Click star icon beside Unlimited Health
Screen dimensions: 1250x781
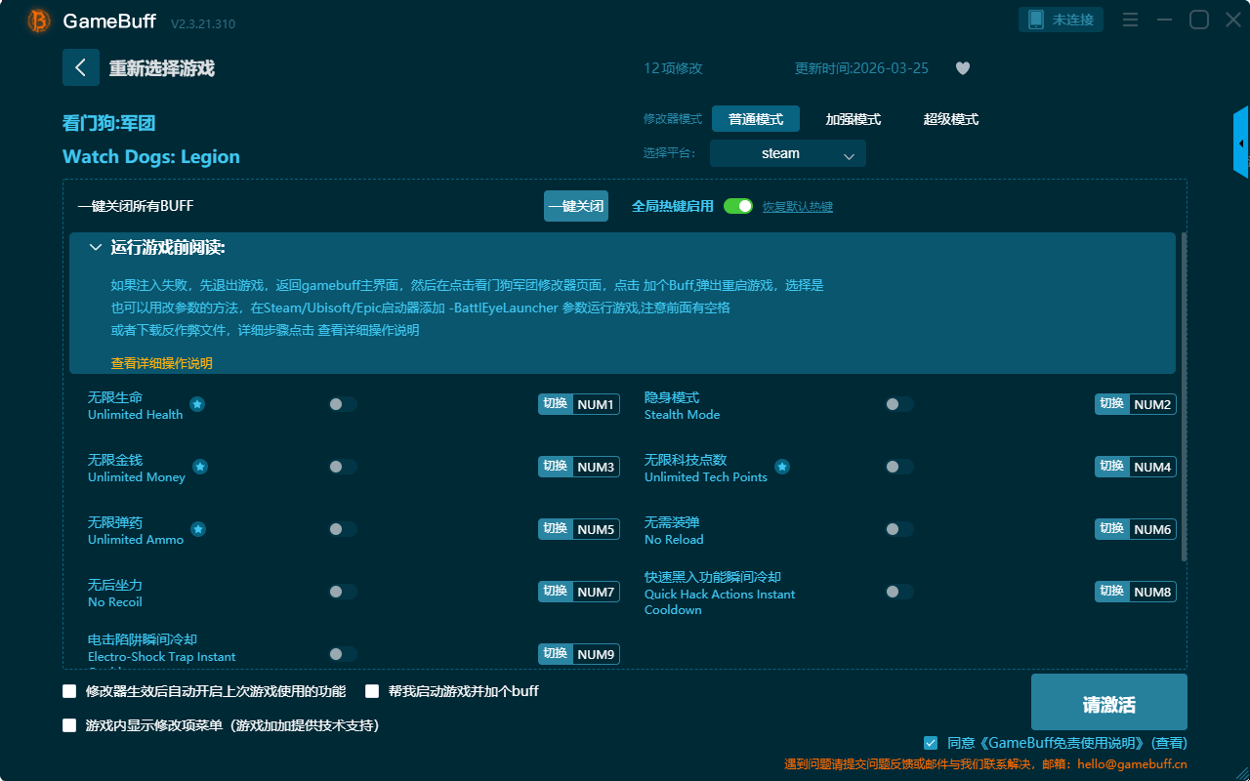point(197,404)
